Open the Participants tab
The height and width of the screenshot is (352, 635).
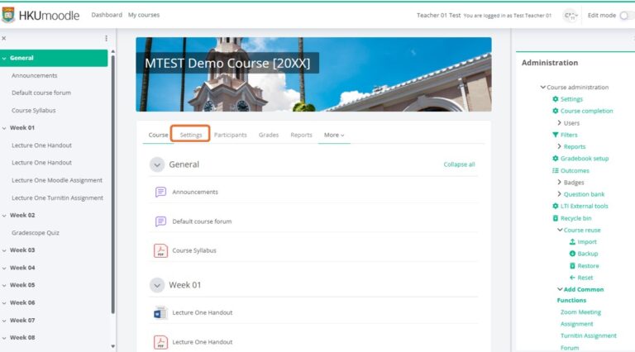pos(231,136)
